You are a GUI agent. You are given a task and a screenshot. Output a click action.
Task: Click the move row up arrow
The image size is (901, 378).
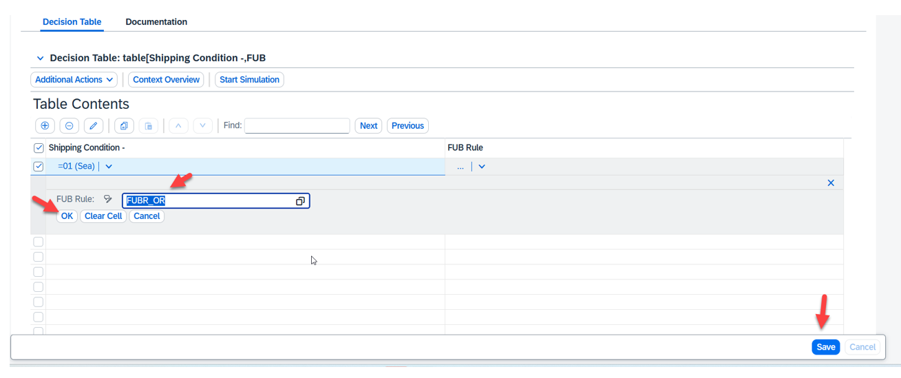(x=178, y=126)
